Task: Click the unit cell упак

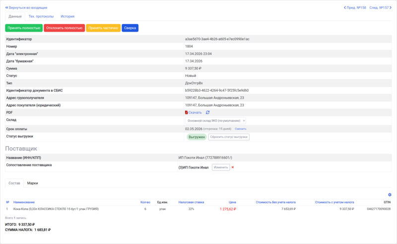Action: pos(162,209)
